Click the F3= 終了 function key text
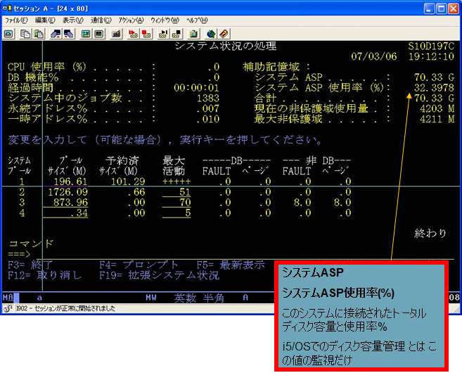 pos(30,265)
